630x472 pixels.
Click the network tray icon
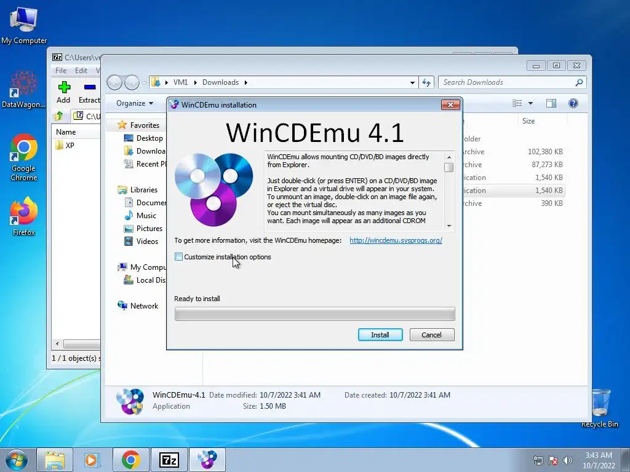538,460
